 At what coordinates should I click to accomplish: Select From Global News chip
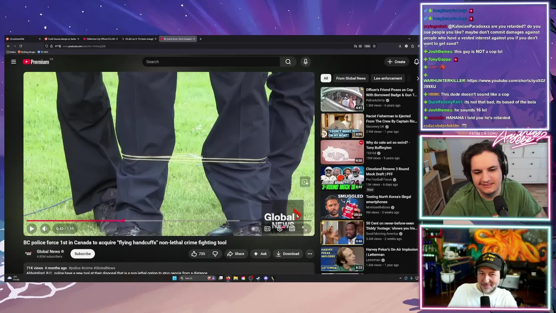click(351, 78)
